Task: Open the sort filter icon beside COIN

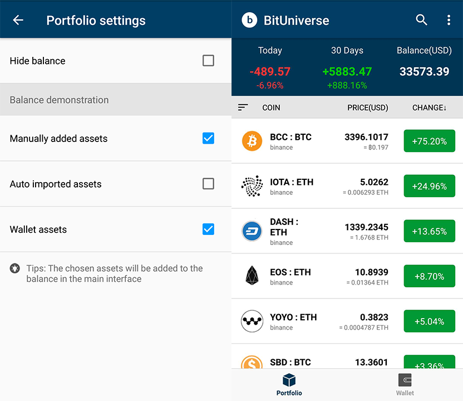Action: point(243,107)
